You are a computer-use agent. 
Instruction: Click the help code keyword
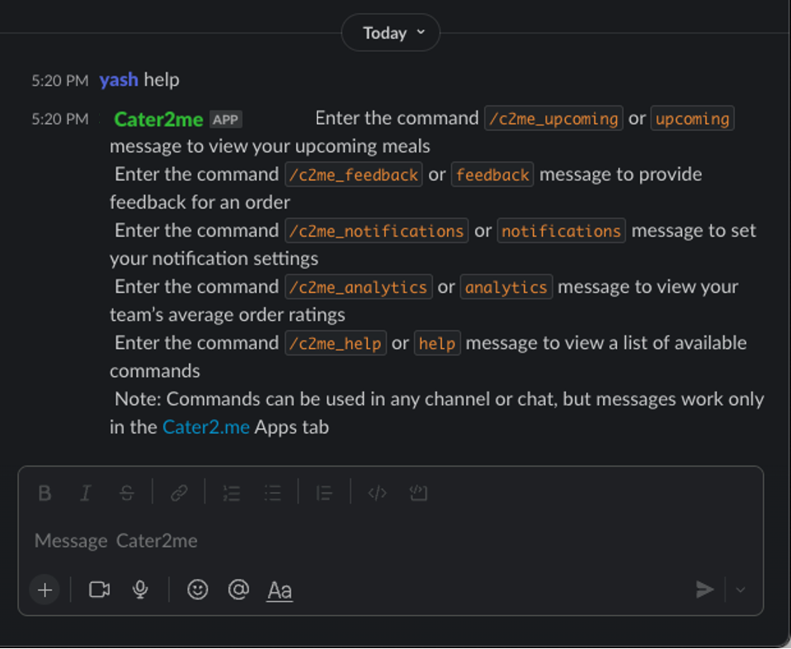tap(437, 343)
